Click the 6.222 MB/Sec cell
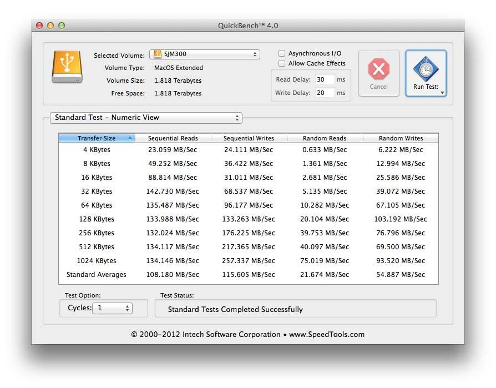The image size is (496, 388). 401,150
